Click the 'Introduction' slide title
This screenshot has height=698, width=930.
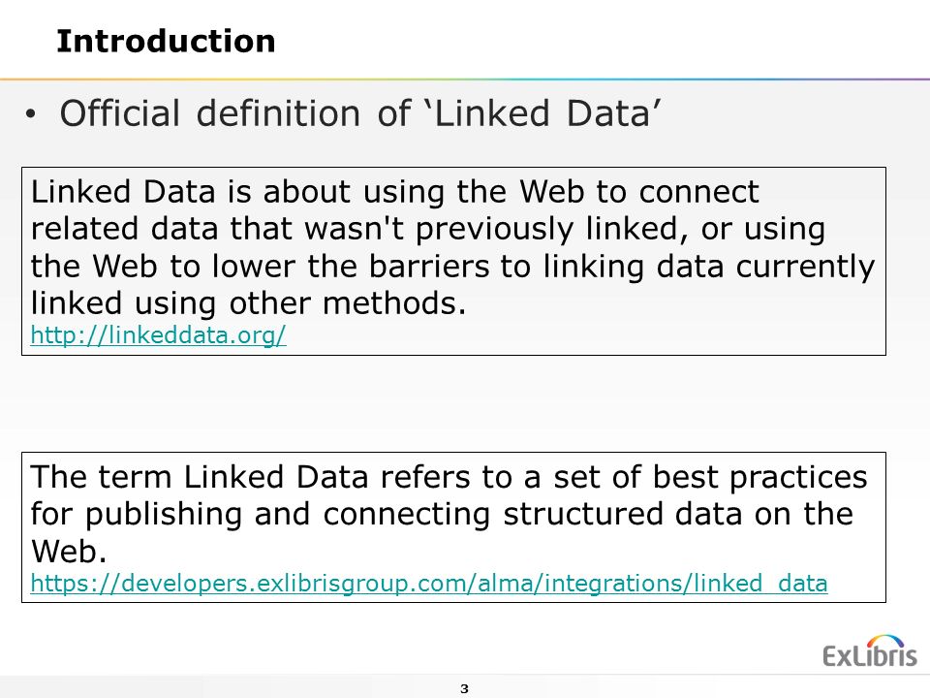point(166,42)
